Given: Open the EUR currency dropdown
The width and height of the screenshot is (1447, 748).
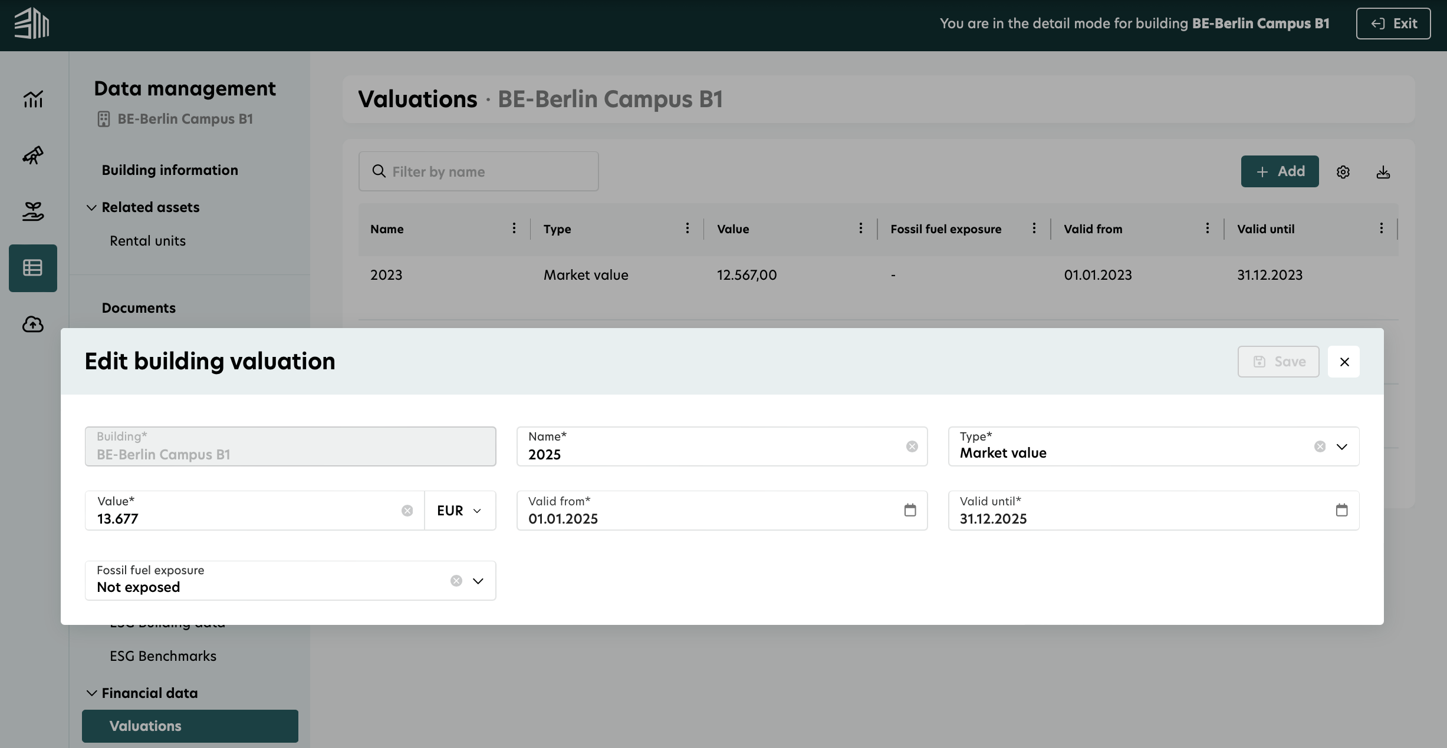Looking at the screenshot, I should [x=459, y=511].
